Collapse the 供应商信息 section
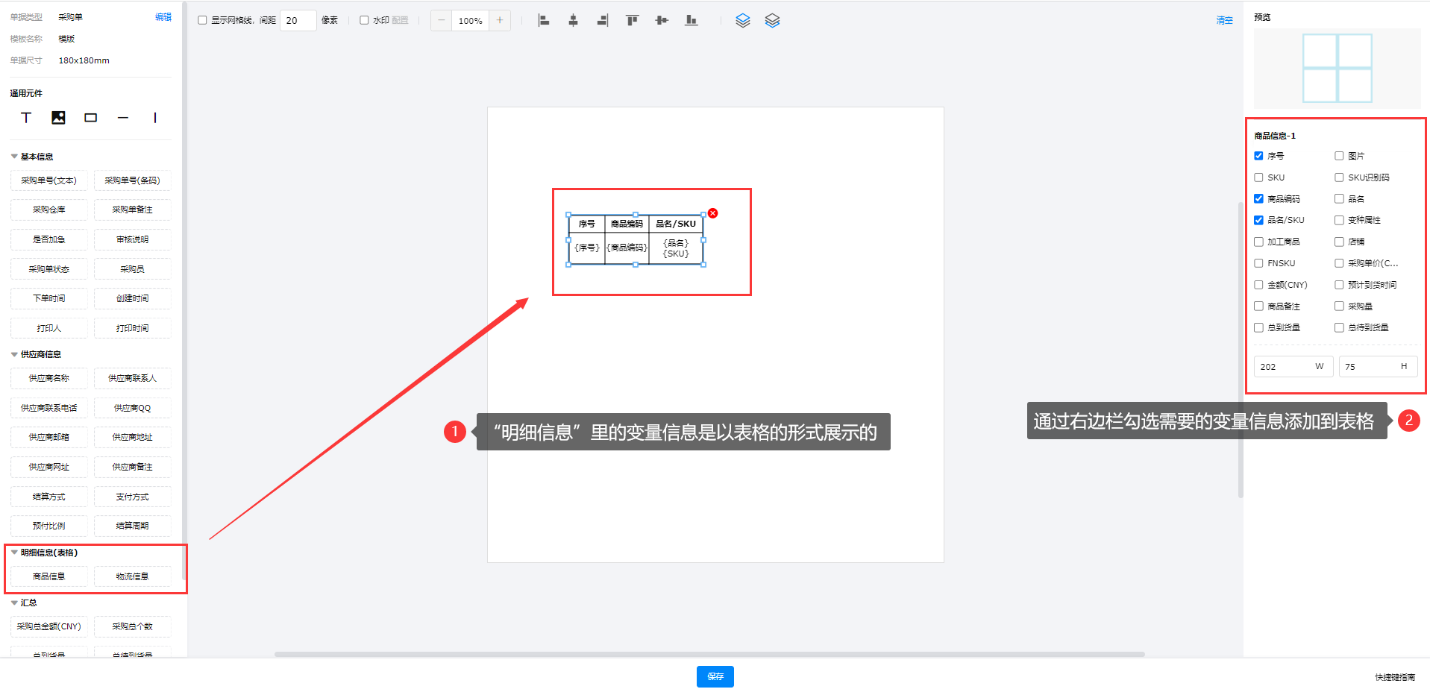Viewport: 1430px width, 692px height. [x=14, y=354]
